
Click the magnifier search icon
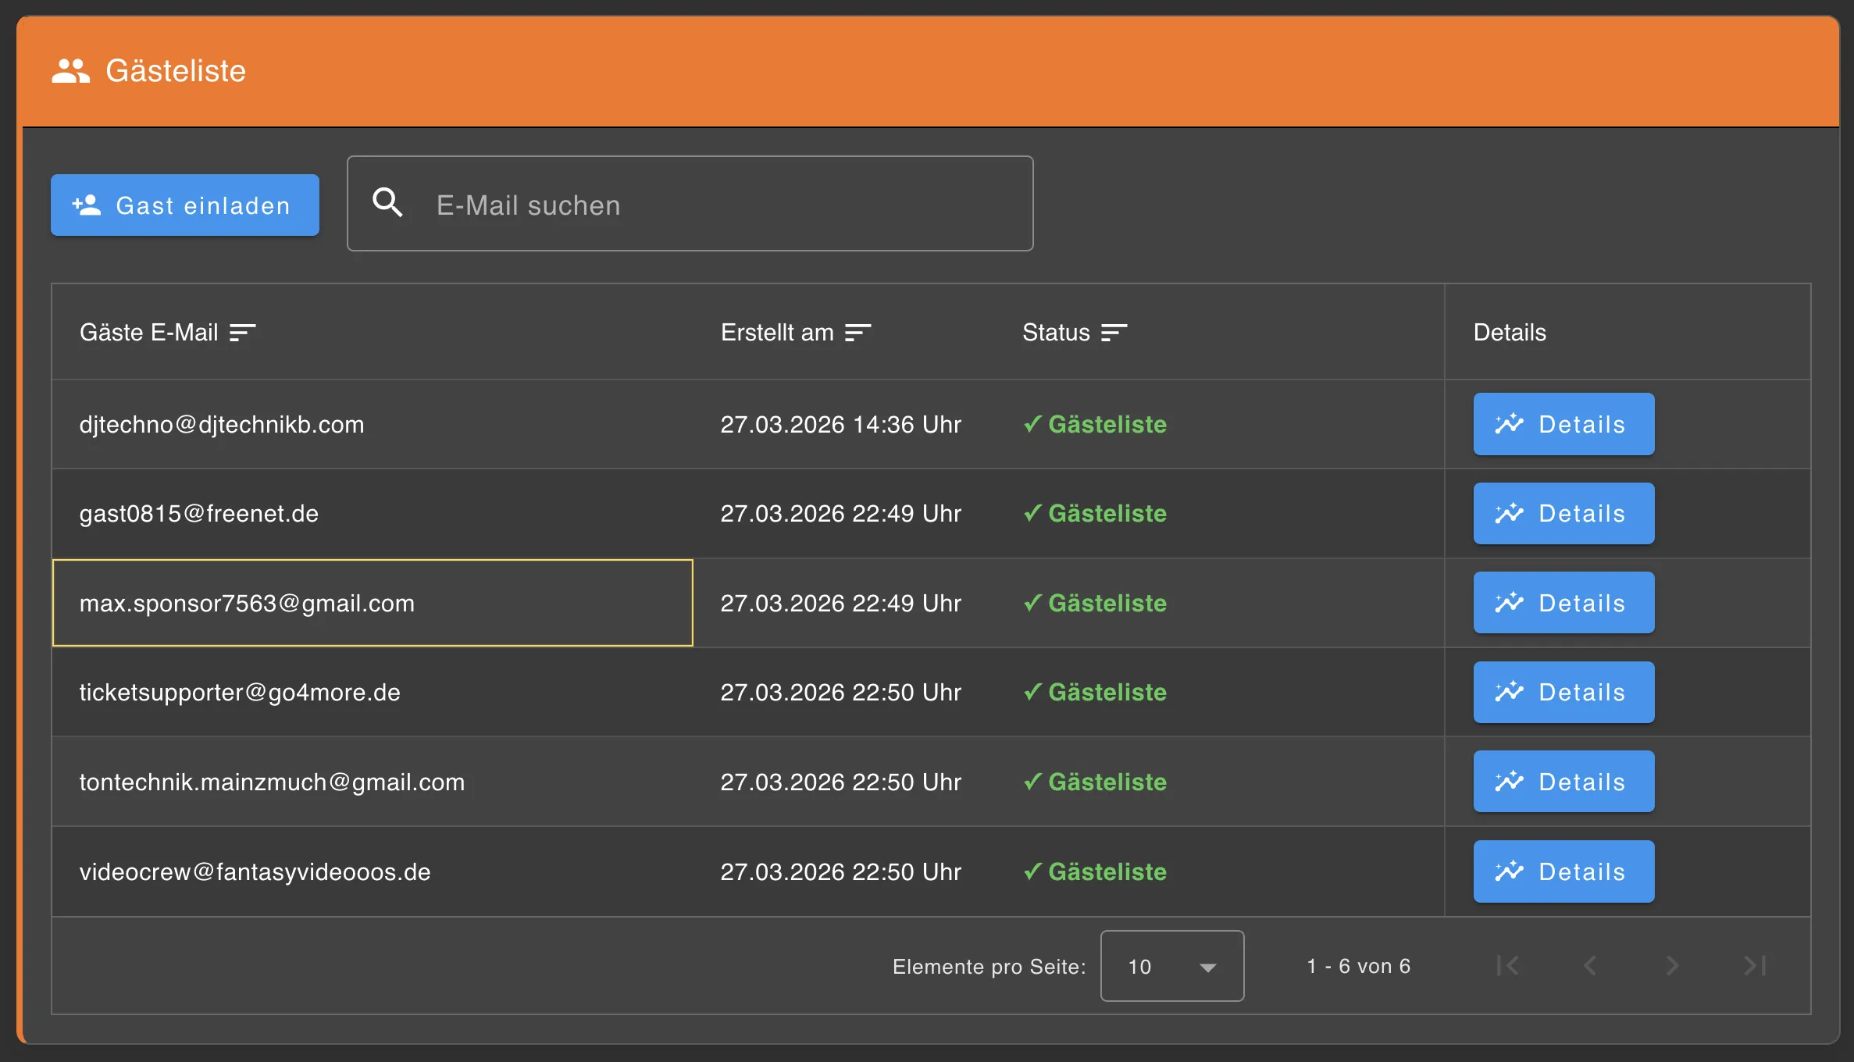387,203
